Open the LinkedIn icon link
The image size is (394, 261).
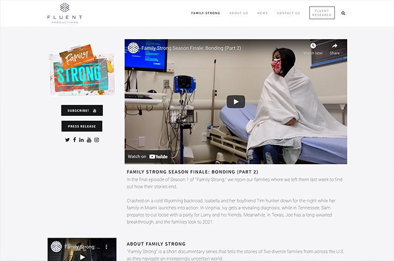[x=82, y=140]
